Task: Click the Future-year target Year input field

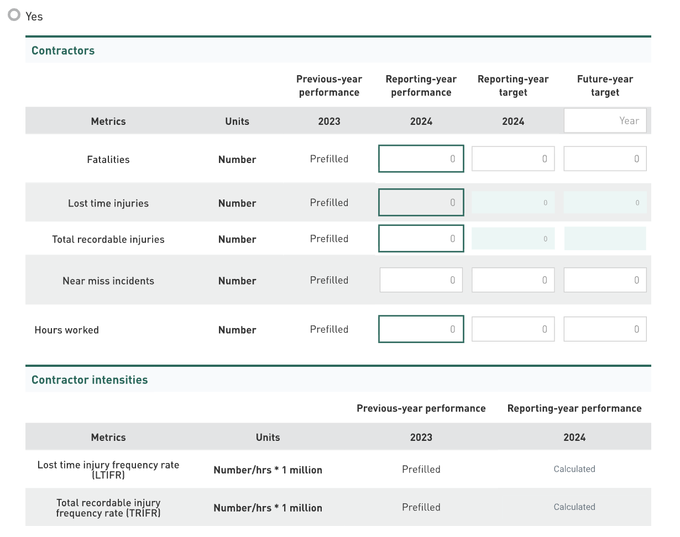Action: tap(605, 120)
